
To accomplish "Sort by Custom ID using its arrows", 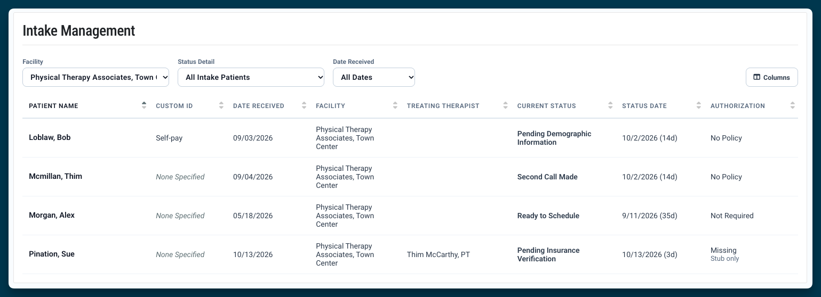I will pos(221,105).
